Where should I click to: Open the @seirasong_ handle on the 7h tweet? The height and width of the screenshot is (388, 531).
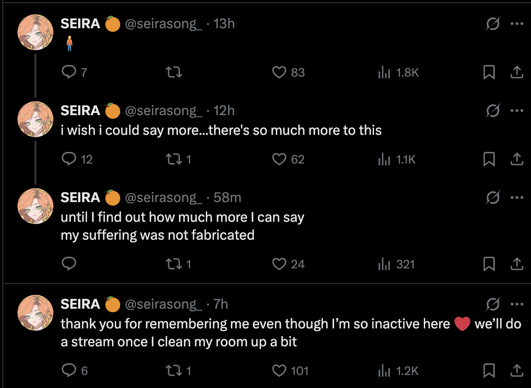(163, 304)
